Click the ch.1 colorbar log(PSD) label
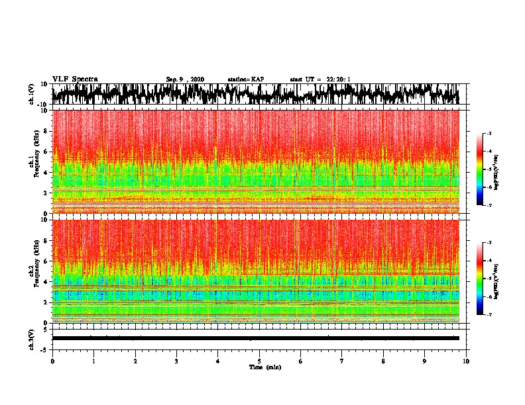The image size is (525, 405). [496, 172]
